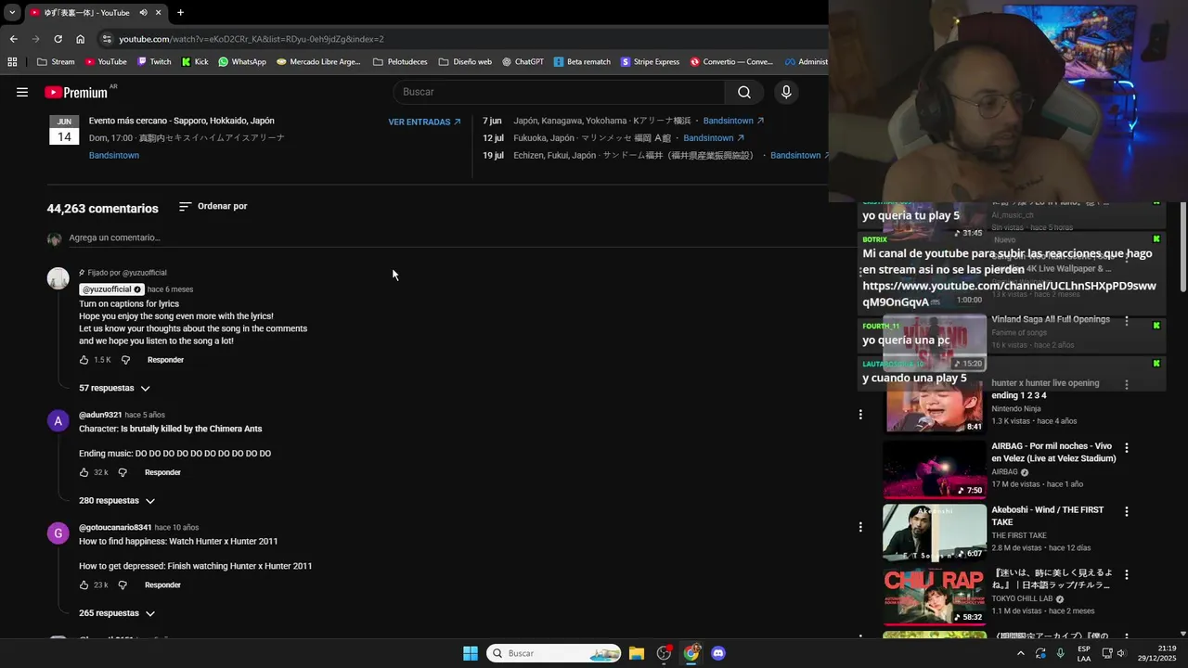Mute the YouTube tab audio

click(144, 12)
